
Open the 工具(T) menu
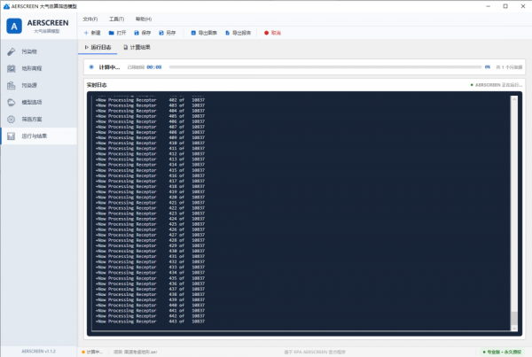pyautogui.click(x=116, y=19)
